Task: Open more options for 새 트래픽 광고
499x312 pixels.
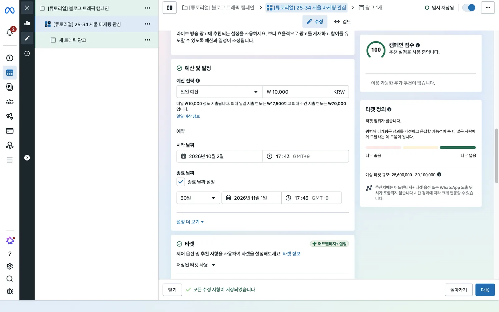Action: pos(148,40)
